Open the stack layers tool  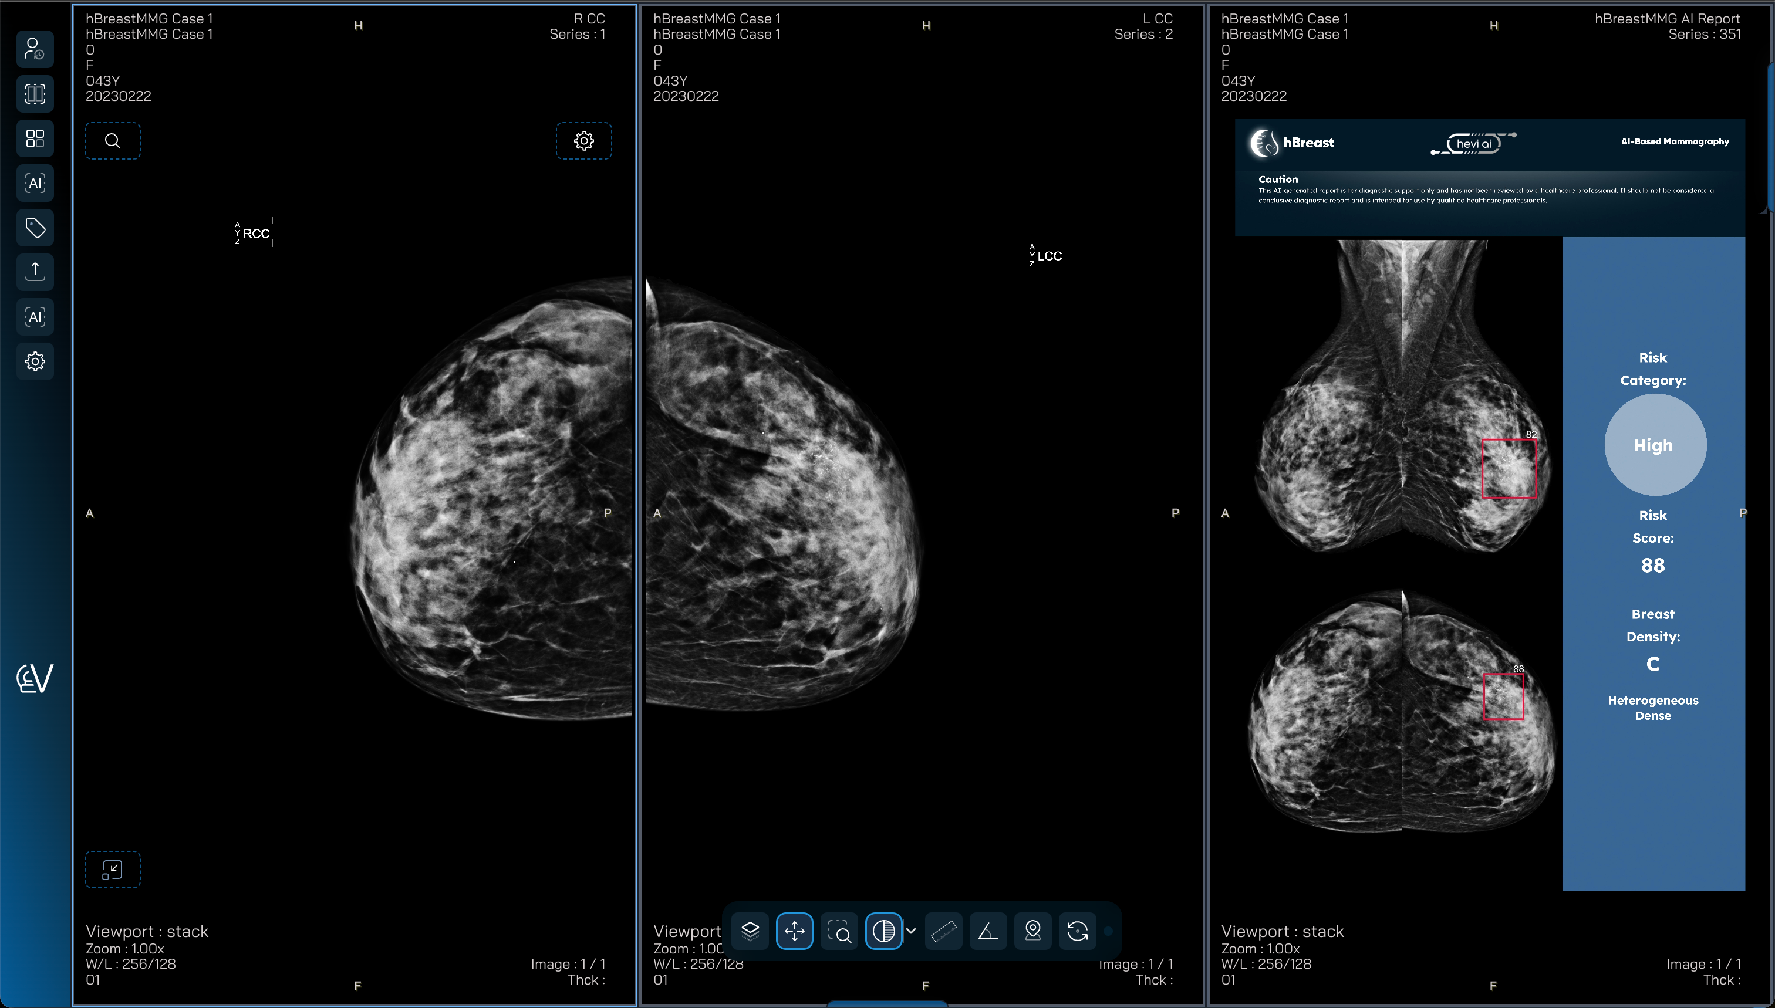[x=750, y=931]
